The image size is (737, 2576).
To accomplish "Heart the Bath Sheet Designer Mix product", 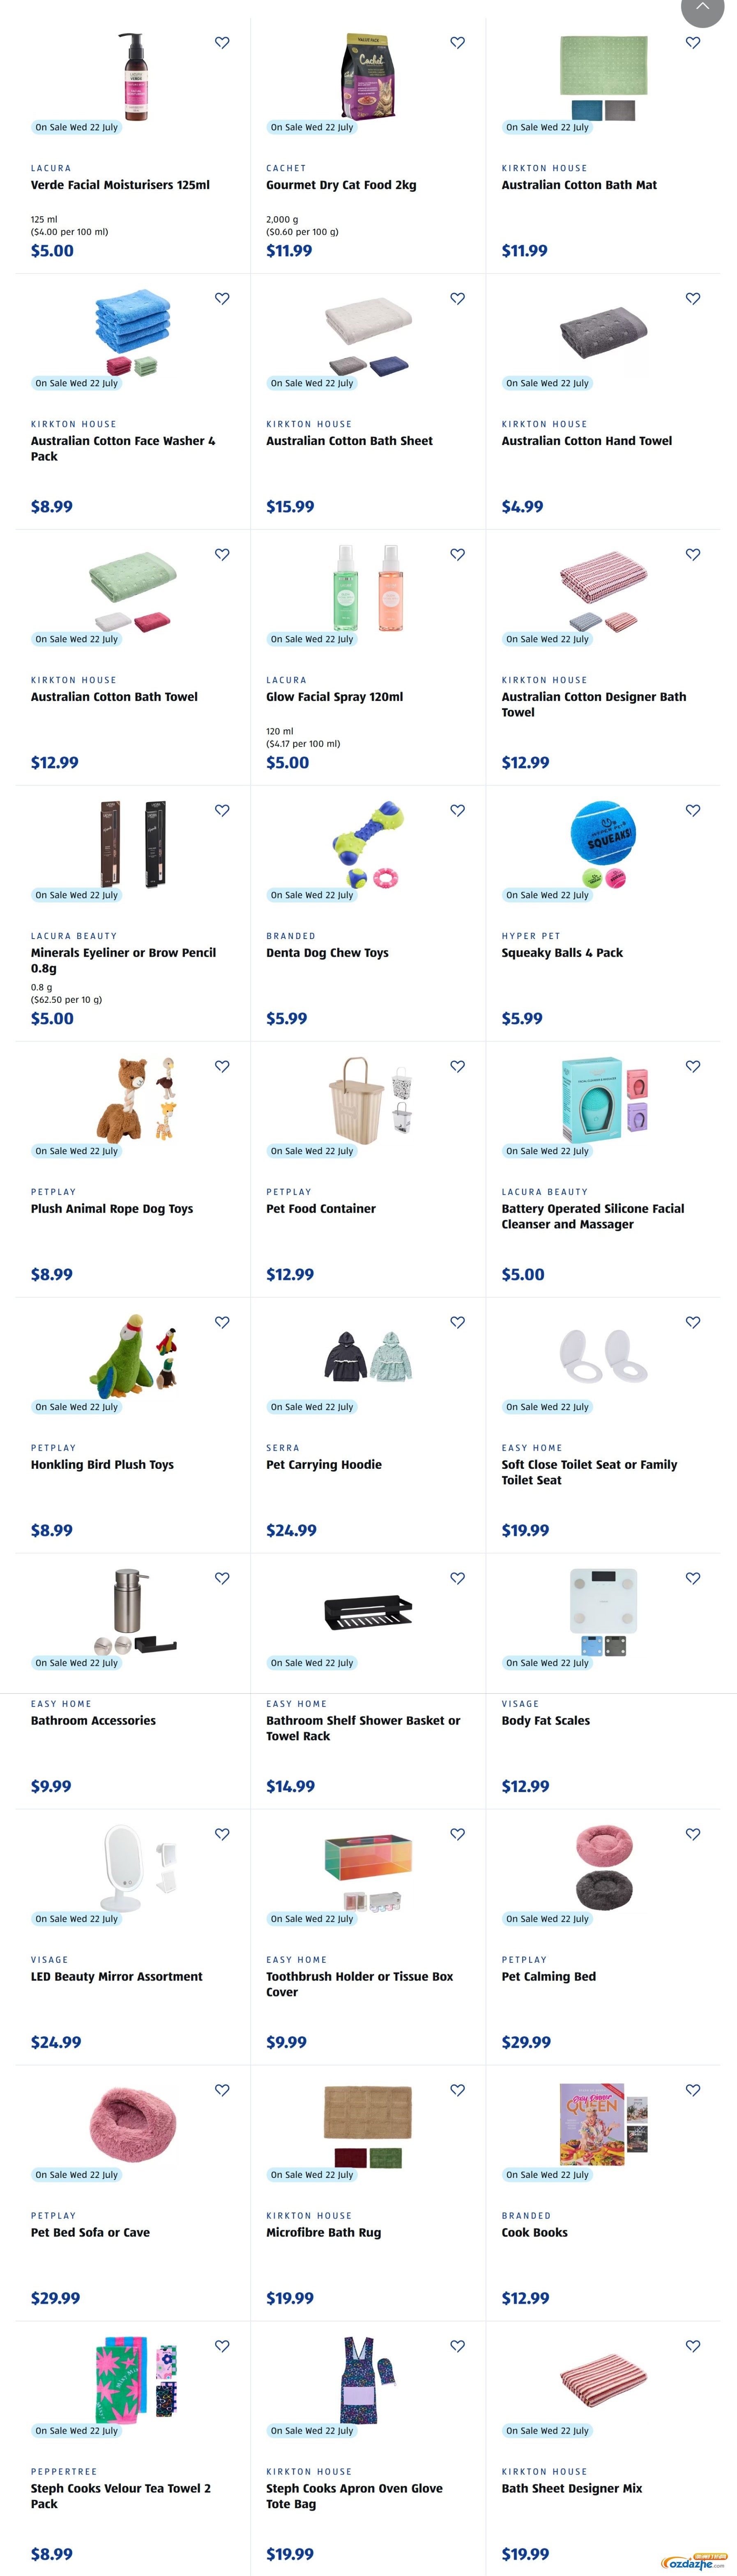I will click(x=693, y=2347).
